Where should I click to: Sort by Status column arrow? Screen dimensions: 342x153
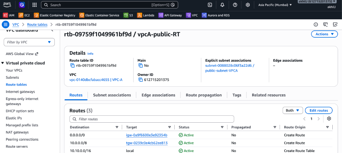[222, 127]
